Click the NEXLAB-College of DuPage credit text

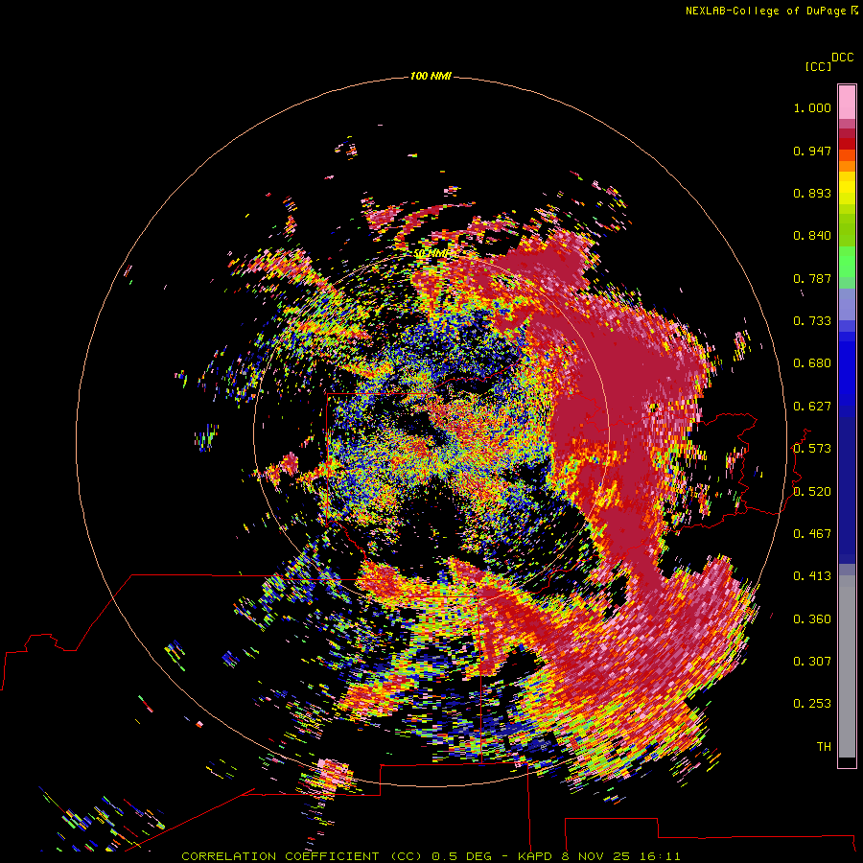[765, 11]
